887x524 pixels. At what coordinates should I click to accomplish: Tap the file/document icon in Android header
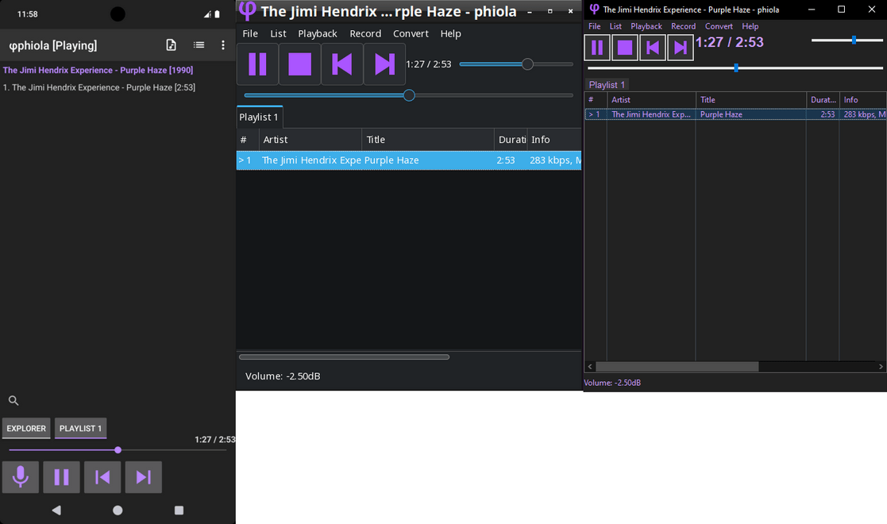pos(171,45)
